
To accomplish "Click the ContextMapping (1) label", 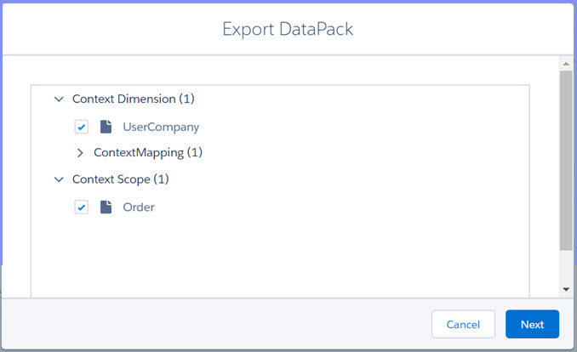I will [x=148, y=152].
